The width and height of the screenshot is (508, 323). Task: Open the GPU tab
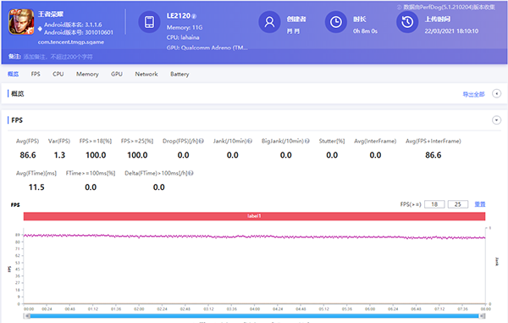click(117, 74)
